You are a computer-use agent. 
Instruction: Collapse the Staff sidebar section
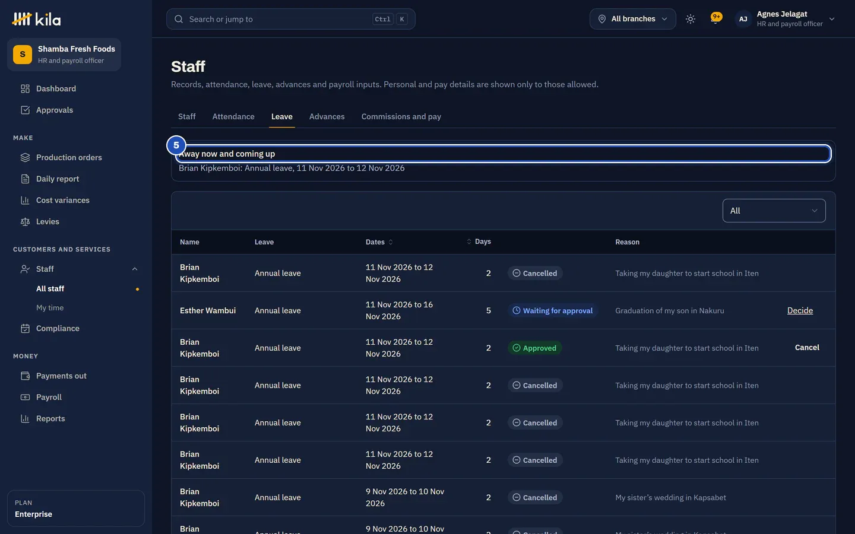[x=135, y=269]
